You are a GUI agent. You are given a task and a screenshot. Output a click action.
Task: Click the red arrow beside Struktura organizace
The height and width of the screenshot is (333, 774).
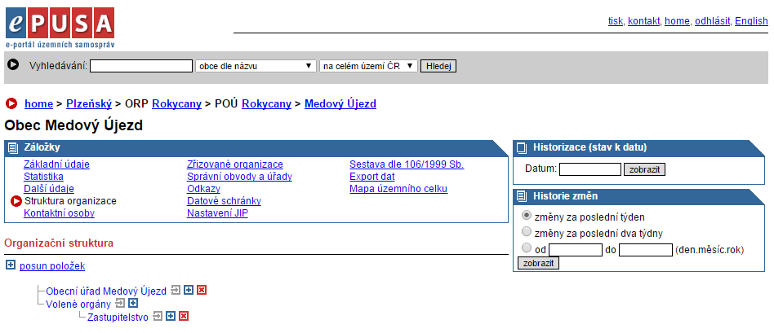[16, 201]
